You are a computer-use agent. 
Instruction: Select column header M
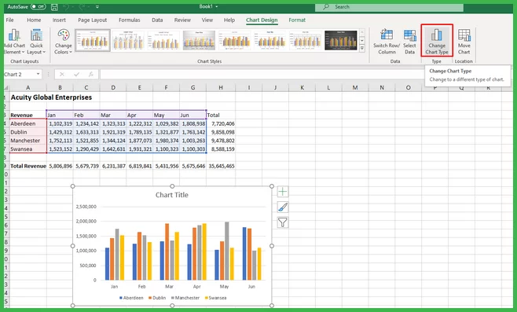pos(355,88)
